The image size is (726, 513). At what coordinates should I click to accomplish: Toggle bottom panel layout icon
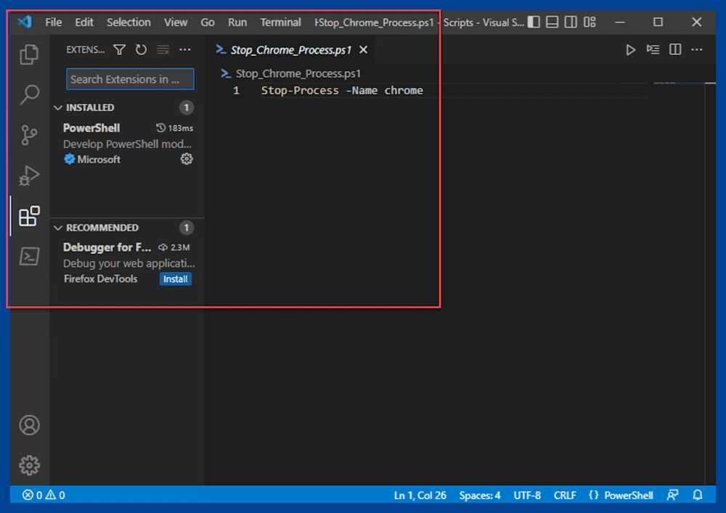(552, 22)
